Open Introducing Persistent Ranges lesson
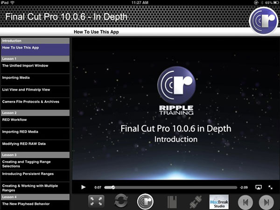 pos(35,176)
